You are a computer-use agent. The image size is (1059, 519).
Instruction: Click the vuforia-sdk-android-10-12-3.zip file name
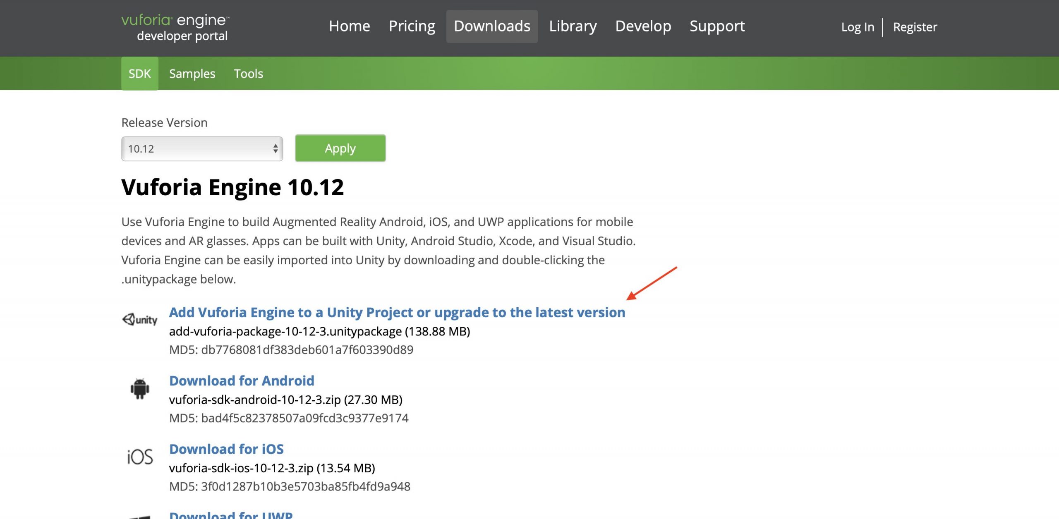tap(255, 399)
